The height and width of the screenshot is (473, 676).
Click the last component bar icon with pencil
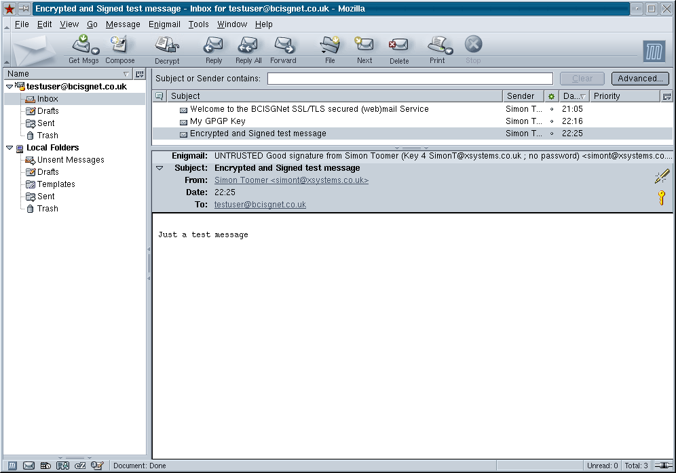point(97,466)
